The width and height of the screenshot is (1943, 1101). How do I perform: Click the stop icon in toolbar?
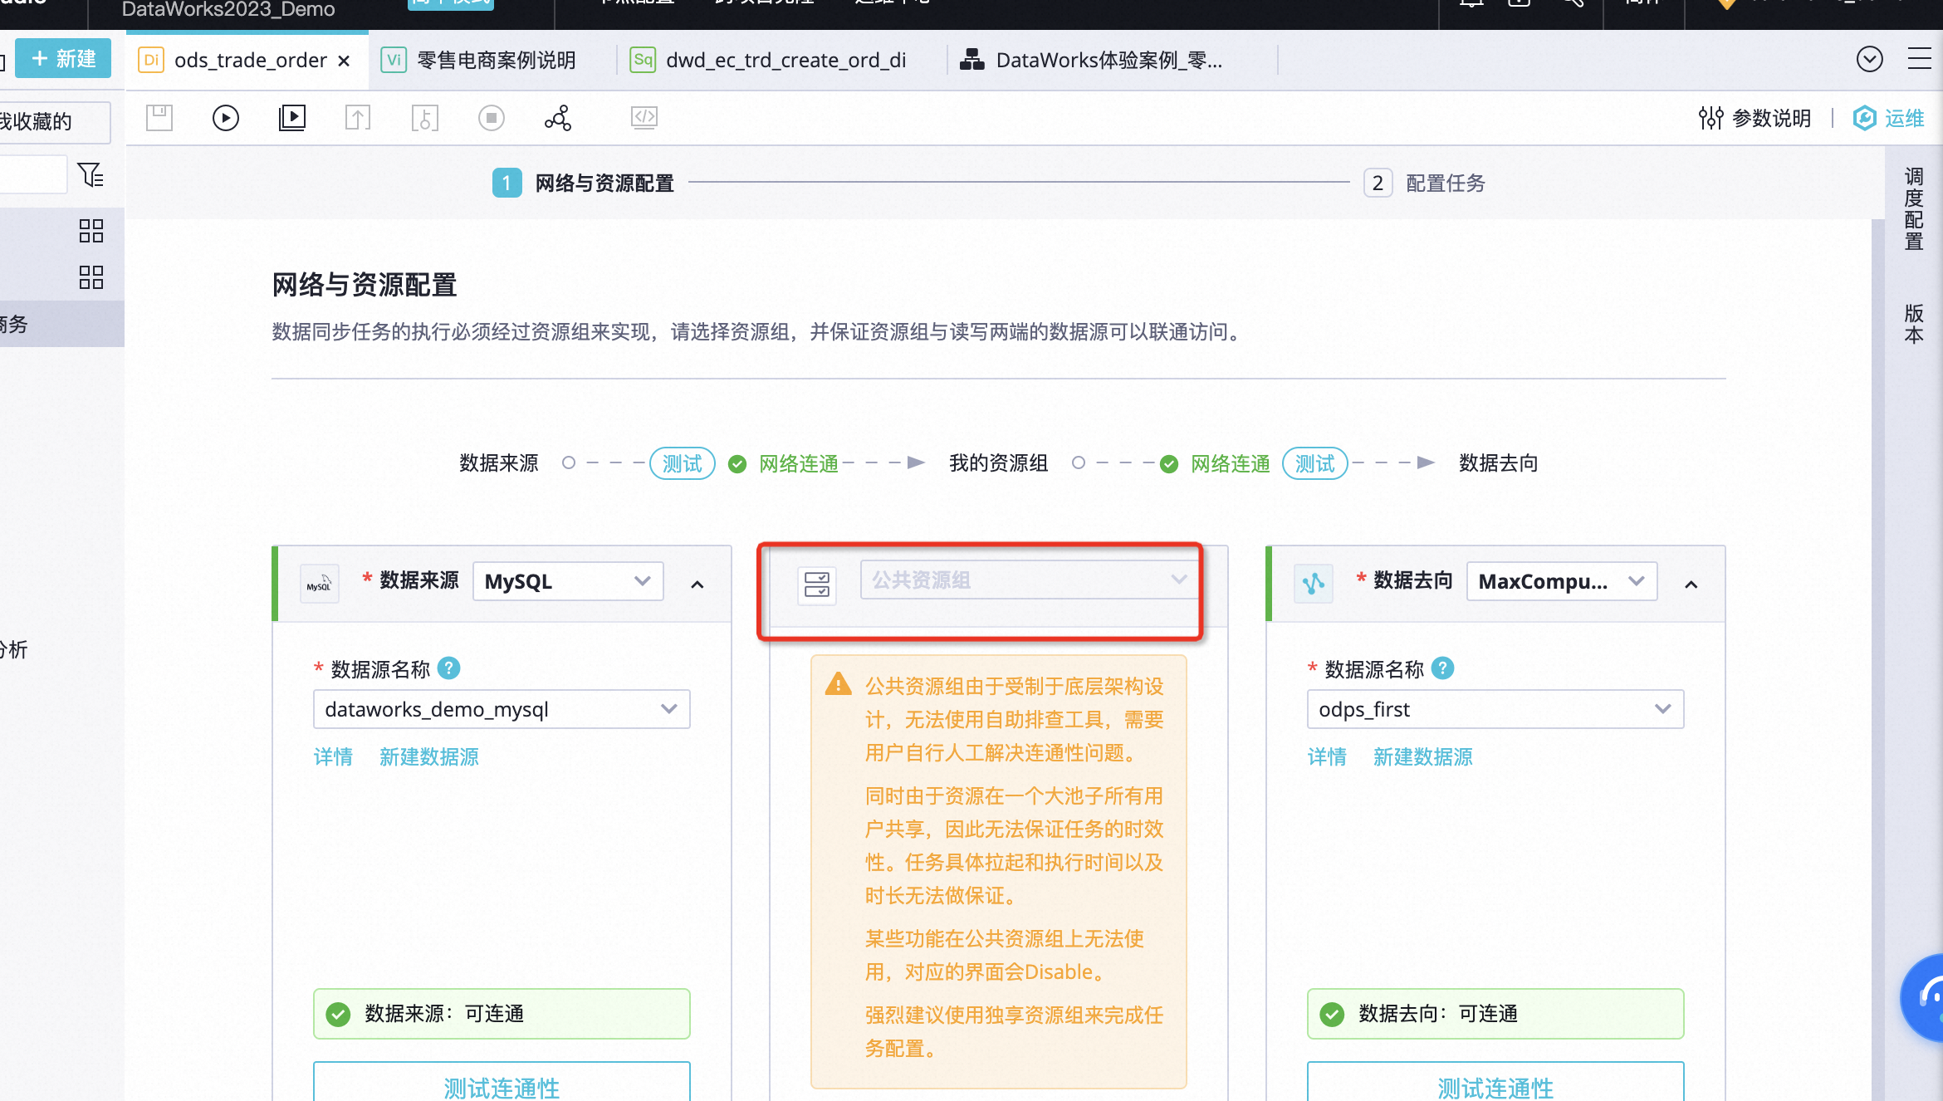pyautogui.click(x=491, y=118)
